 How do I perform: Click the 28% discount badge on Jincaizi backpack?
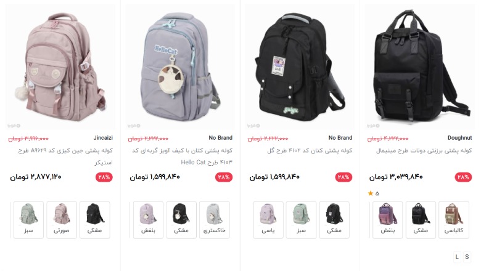click(x=104, y=177)
